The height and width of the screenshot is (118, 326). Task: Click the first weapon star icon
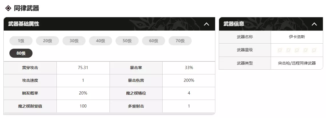coord(280,50)
